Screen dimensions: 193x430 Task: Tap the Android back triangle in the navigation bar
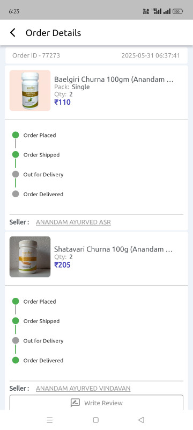(142, 420)
